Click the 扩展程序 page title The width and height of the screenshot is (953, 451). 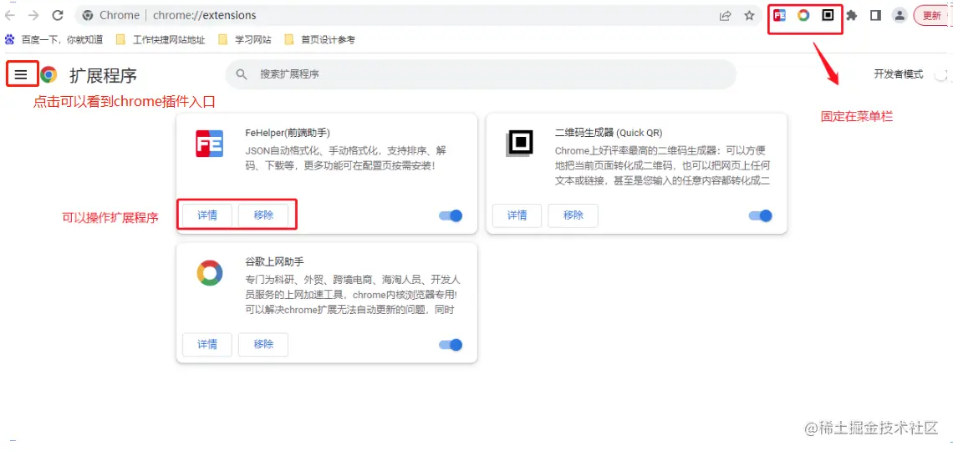[x=104, y=75]
